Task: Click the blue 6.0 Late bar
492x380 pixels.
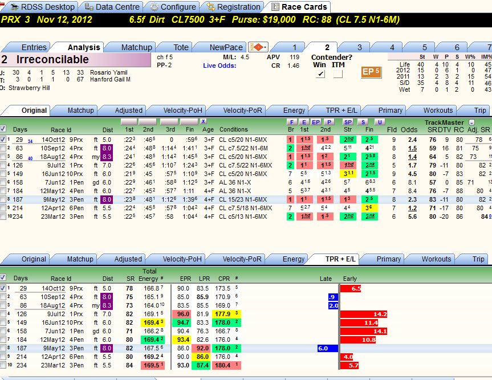Action: coord(328,348)
